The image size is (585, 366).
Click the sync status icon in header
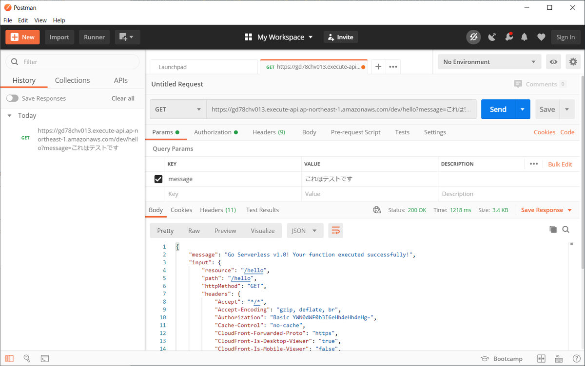coord(473,37)
